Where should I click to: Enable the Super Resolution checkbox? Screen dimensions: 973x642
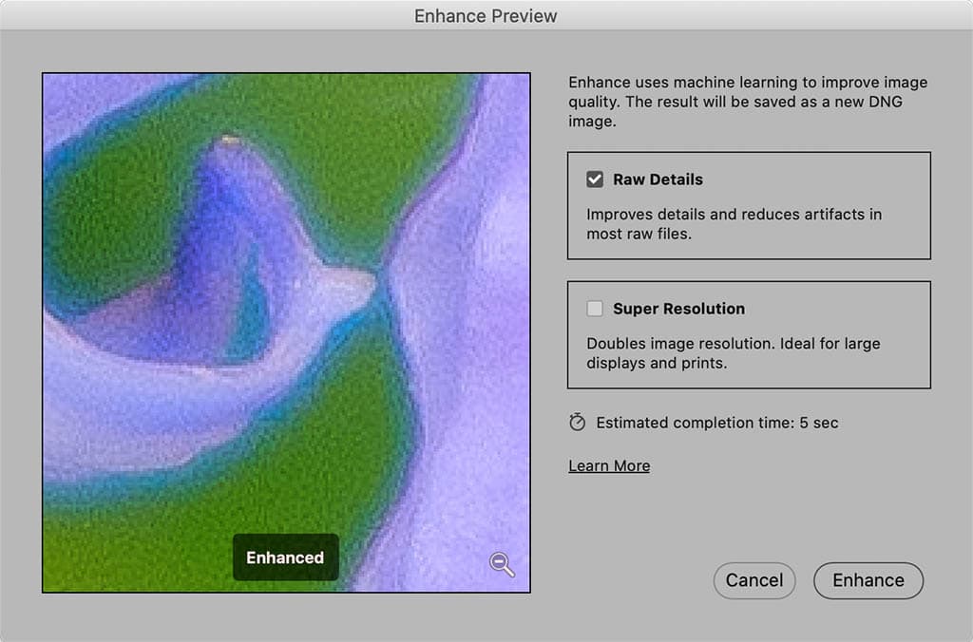click(x=595, y=309)
